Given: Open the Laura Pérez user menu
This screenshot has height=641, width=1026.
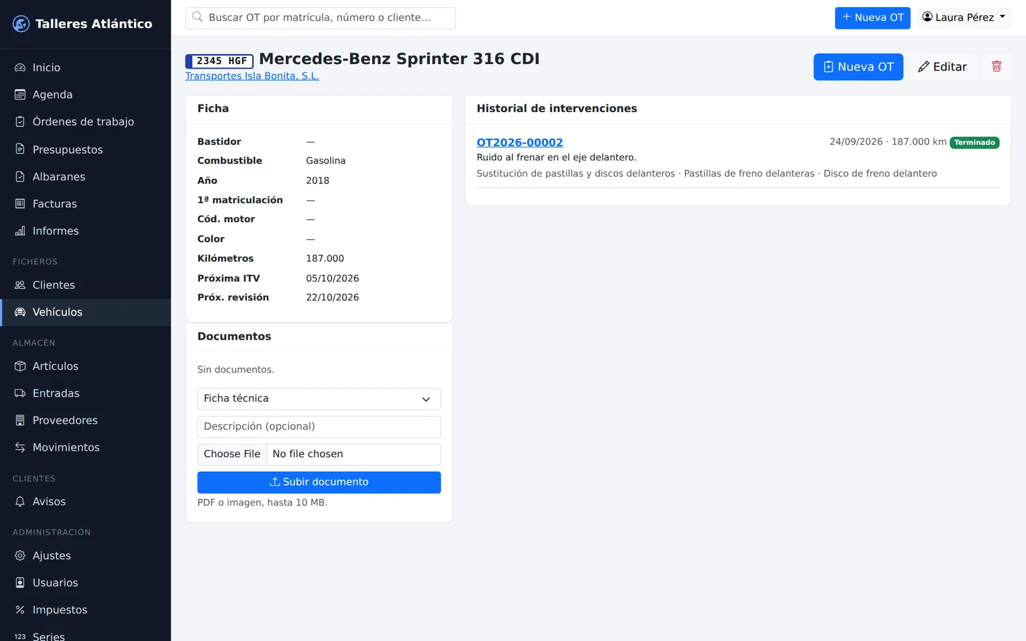Looking at the screenshot, I should [964, 17].
